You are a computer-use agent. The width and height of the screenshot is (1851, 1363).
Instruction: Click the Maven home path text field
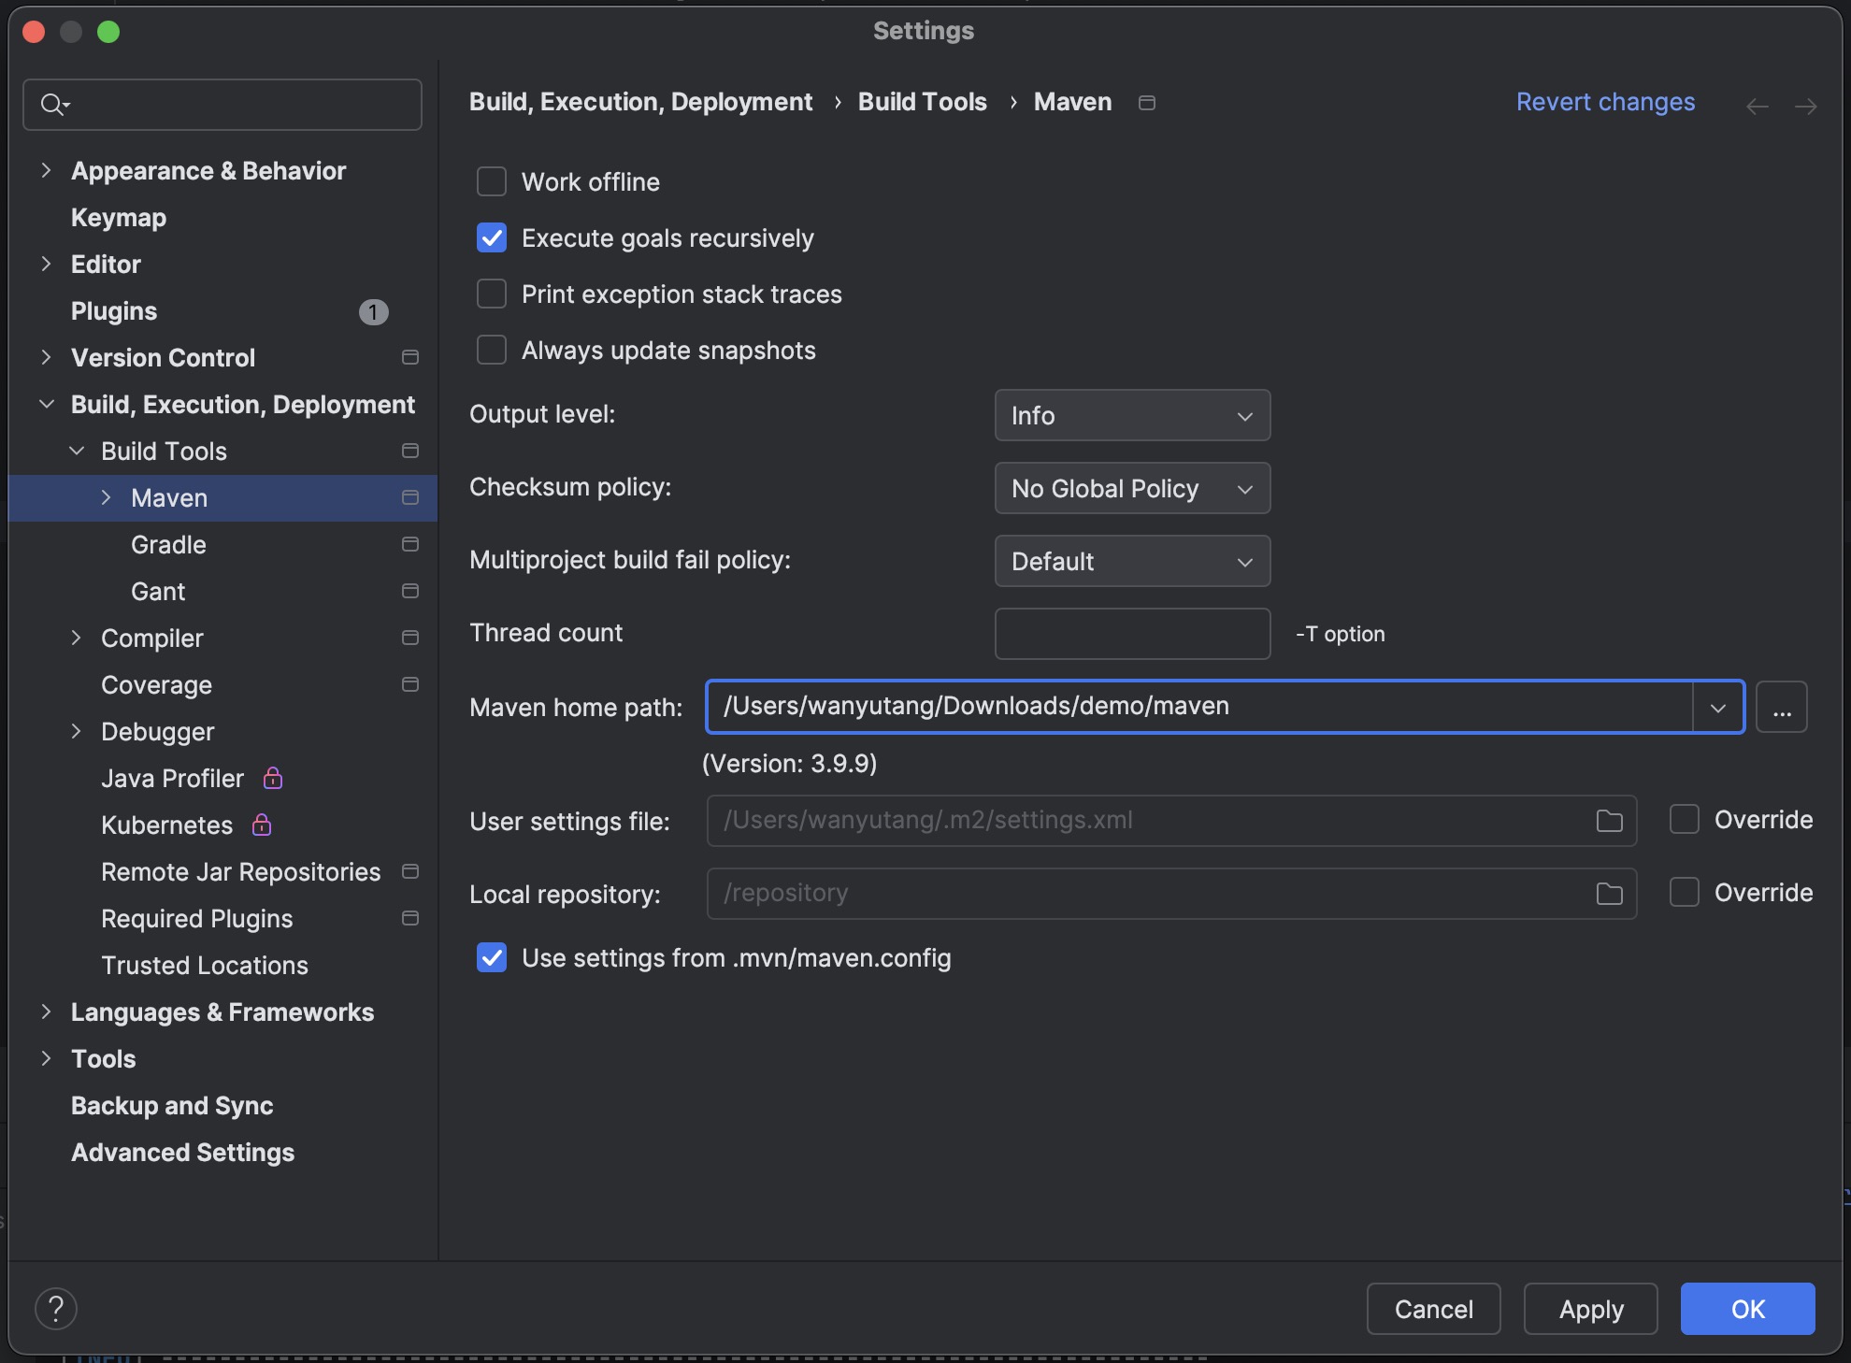1200,707
